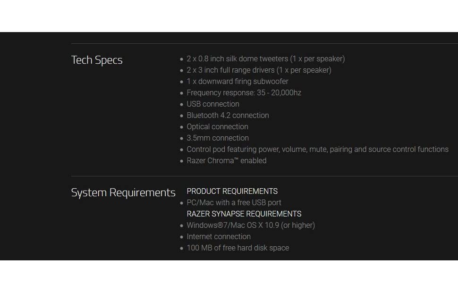Image resolution: width=458 pixels, height=283 pixels.
Task: Click the 3.5mm connection item
Action: point(218,138)
